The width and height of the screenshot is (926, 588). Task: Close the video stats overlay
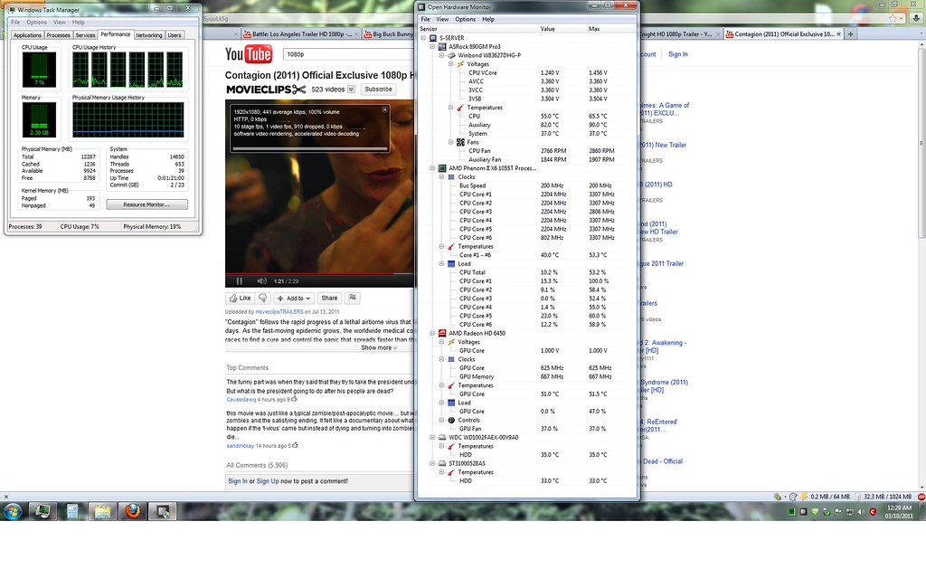[384, 110]
